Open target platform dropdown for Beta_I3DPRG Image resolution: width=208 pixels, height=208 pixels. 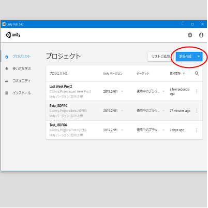pos(164,110)
